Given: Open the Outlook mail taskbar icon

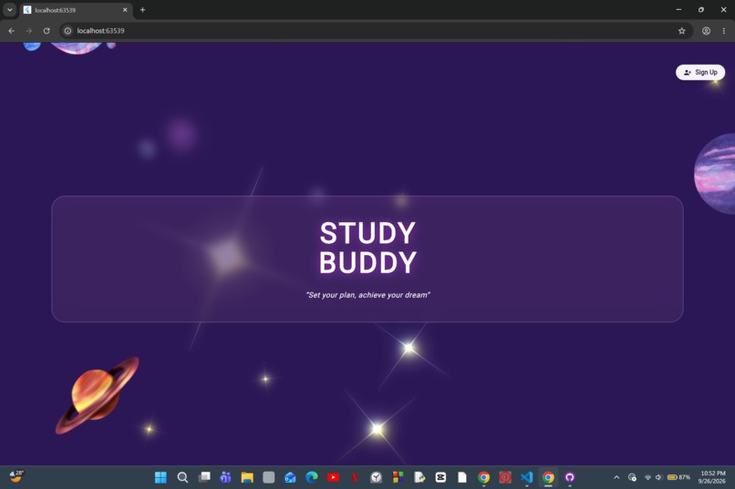Looking at the screenshot, I should [x=290, y=477].
